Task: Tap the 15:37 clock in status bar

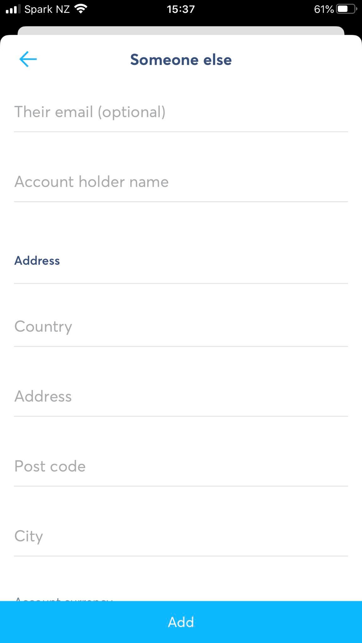Action: point(181,9)
